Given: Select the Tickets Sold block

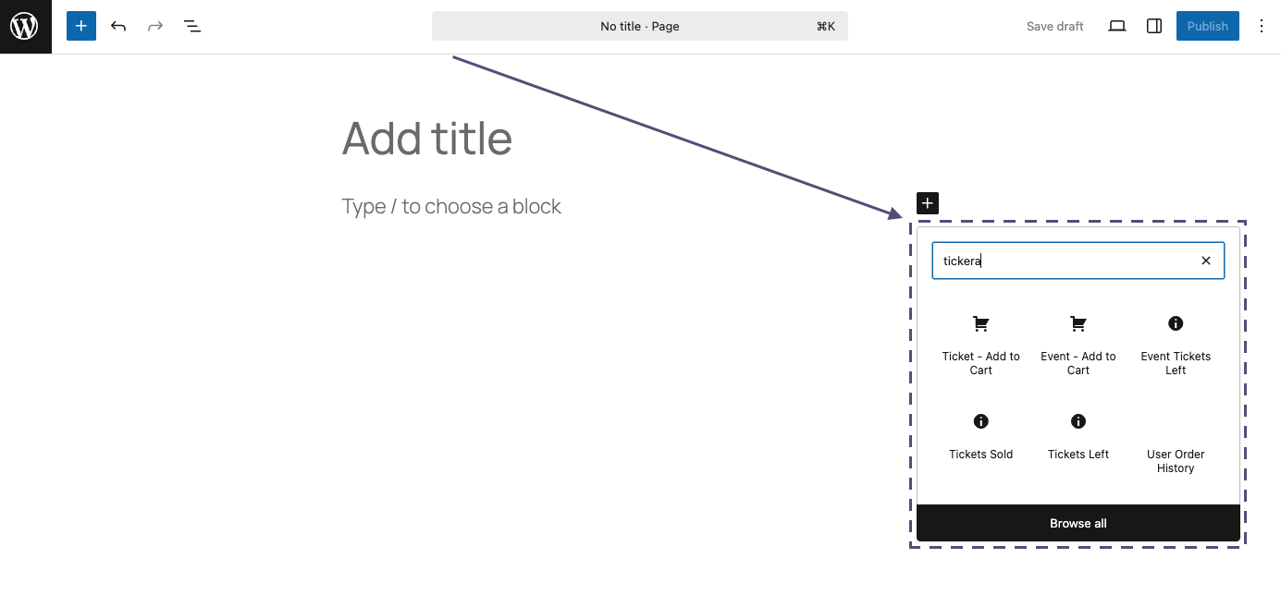Looking at the screenshot, I should (x=980, y=436).
